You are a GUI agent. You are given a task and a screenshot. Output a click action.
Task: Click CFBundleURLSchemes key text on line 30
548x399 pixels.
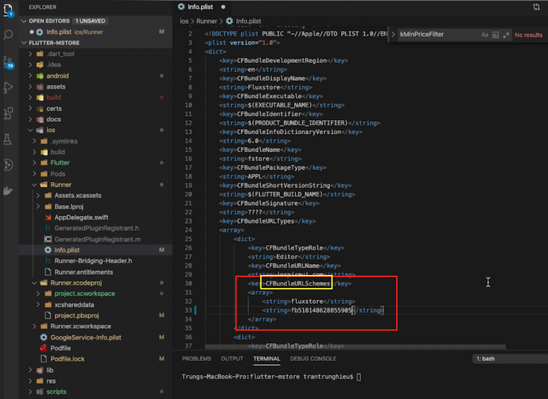coord(297,283)
